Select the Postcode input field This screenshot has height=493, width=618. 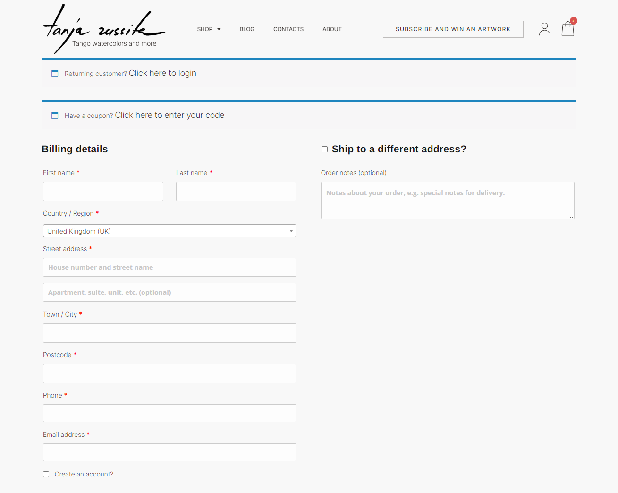169,374
